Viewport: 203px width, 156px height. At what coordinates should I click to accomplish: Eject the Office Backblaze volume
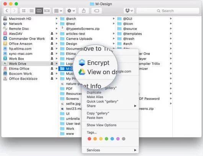(x=52, y=79)
